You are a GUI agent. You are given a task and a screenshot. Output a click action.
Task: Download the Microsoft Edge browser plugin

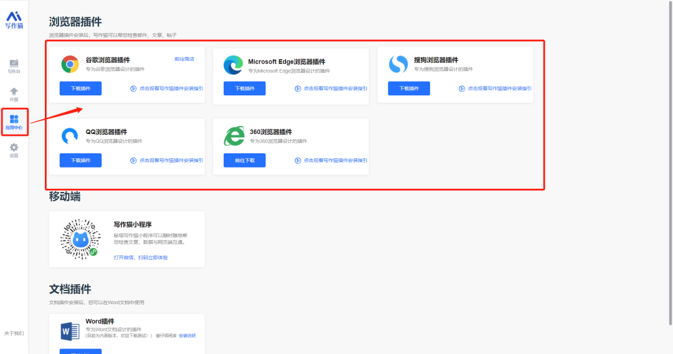pos(244,88)
